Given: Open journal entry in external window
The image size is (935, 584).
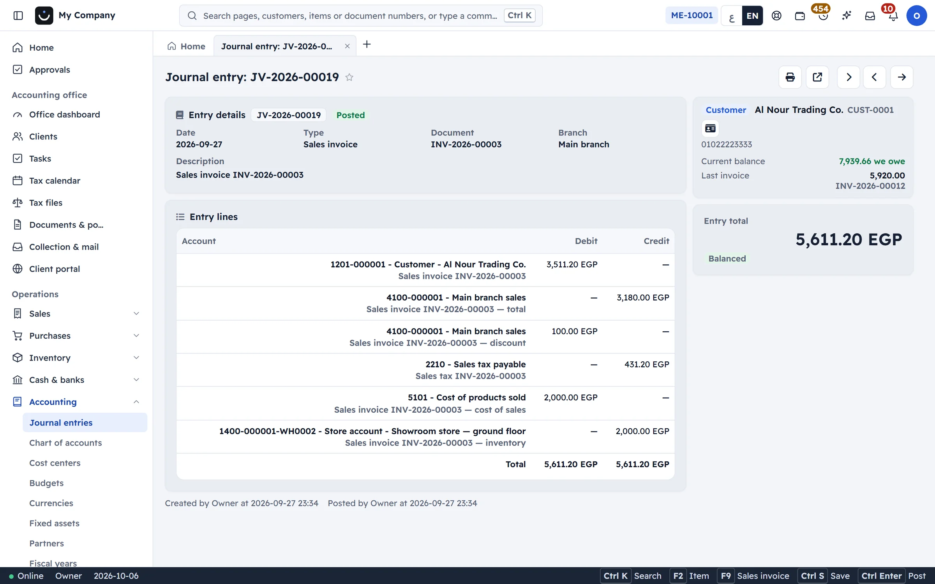Looking at the screenshot, I should [817, 77].
